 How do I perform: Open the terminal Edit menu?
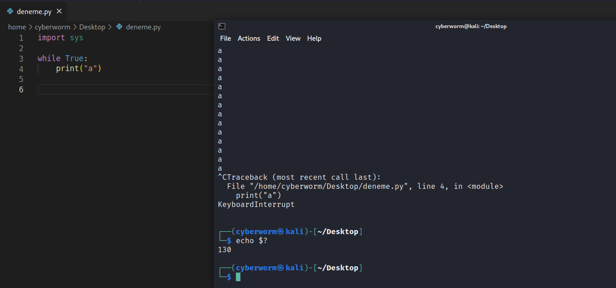click(273, 38)
